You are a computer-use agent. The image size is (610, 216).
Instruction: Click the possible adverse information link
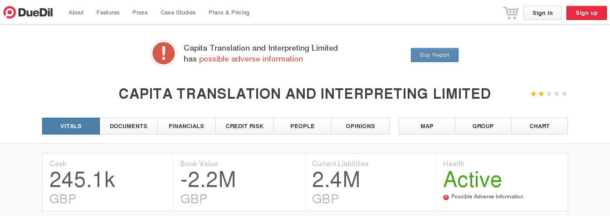pos(251,59)
